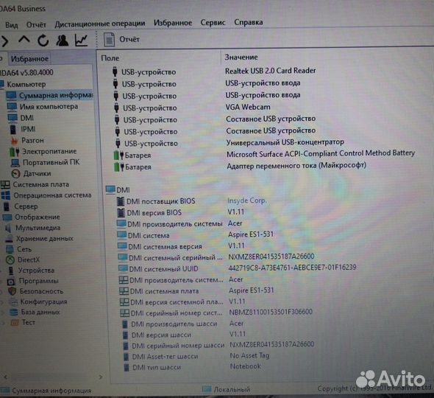The width and height of the screenshot is (434, 398).
Task: Click the База данных icon
Action: pyautogui.click(x=13, y=313)
